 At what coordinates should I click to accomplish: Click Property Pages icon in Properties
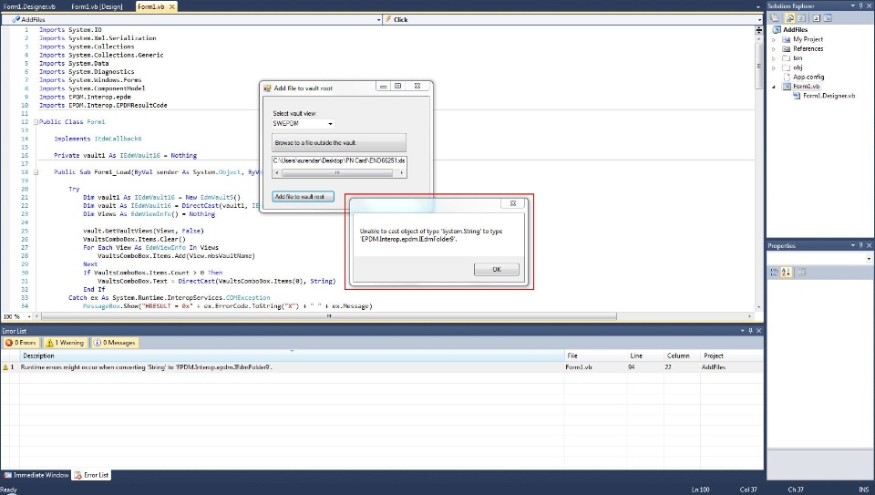pos(801,273)
